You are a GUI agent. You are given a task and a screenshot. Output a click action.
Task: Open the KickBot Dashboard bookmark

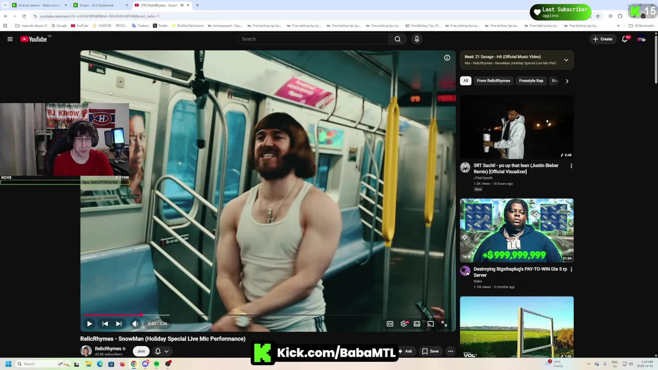tap(188, 26)
